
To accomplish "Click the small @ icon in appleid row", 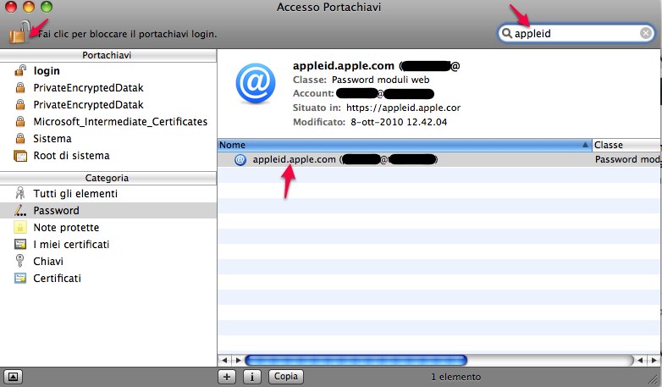I will click(x=240, y=160).
